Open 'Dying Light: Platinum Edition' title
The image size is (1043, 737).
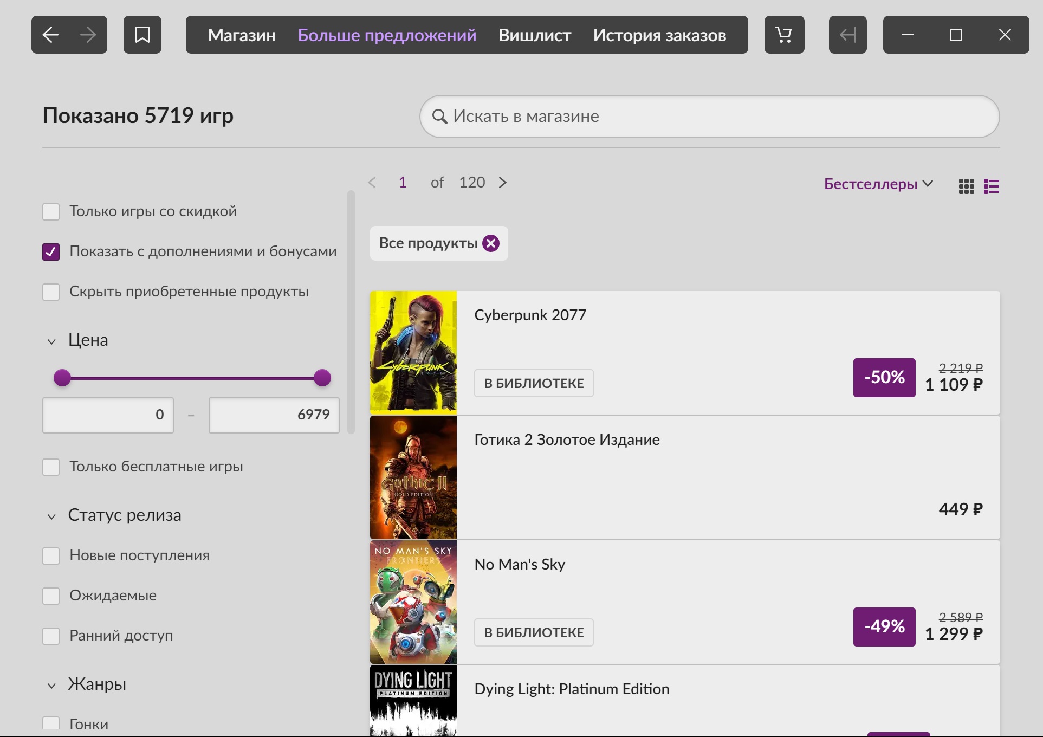pyautogui.click(x=572, y=689)
